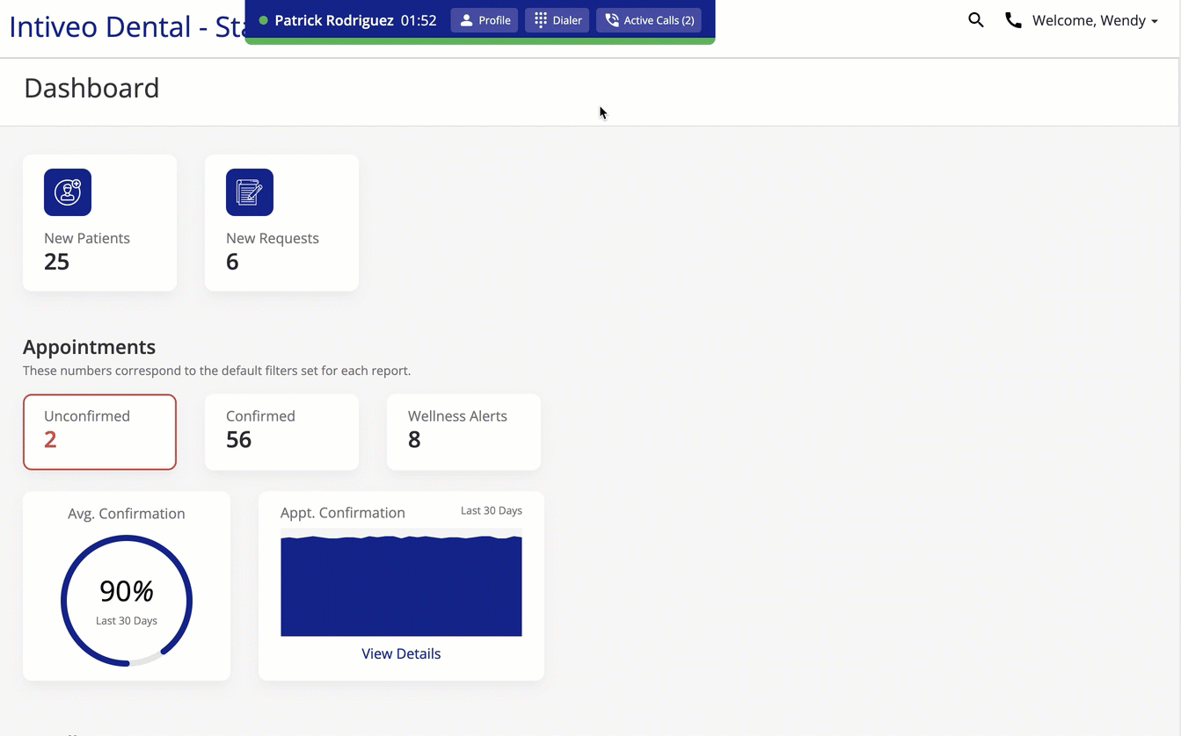Viewport: 1181px width, 736px height.
Task: Click the Dashboard page heading
Action: click(91, 88)
